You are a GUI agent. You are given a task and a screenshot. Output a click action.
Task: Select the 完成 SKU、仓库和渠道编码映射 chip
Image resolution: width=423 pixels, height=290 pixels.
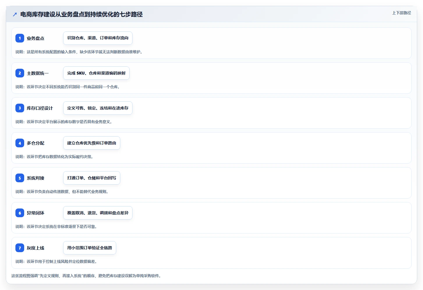pyautogui.click(x=96, y=73)
